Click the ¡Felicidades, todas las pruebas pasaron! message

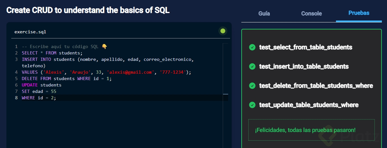[305, 130]
